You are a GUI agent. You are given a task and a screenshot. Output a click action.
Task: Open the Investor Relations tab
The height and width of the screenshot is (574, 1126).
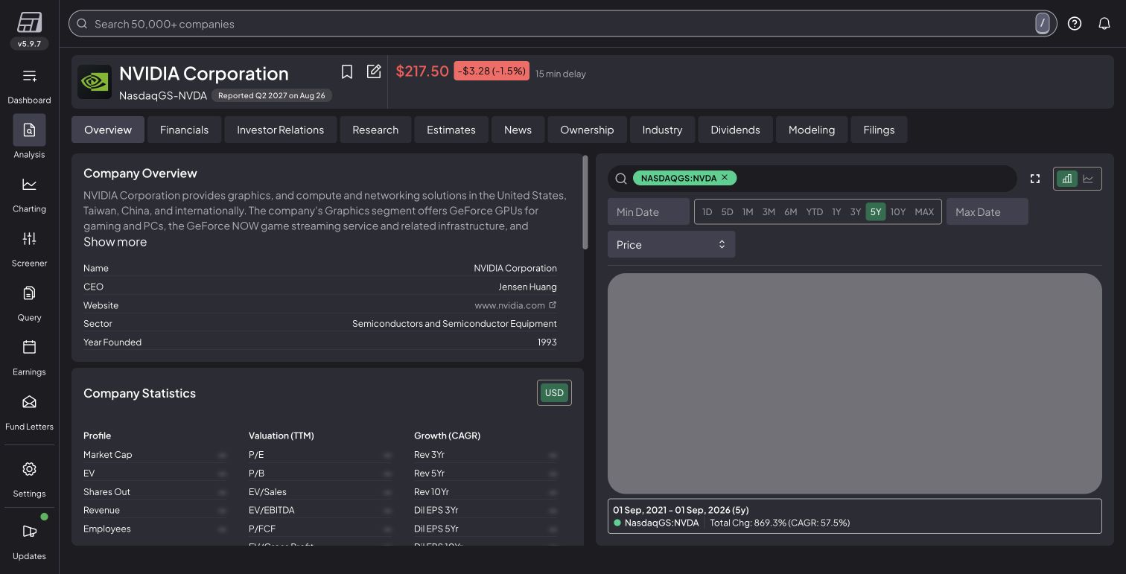[x=281, y=130]
